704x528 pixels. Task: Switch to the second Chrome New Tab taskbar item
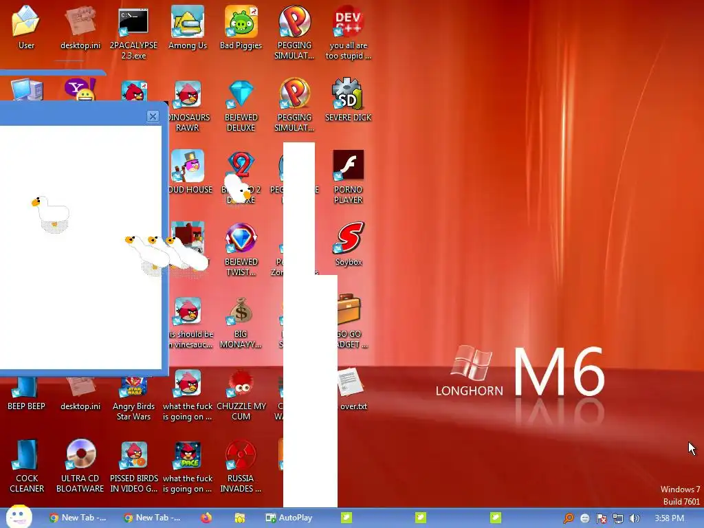(x=152, y=518)
